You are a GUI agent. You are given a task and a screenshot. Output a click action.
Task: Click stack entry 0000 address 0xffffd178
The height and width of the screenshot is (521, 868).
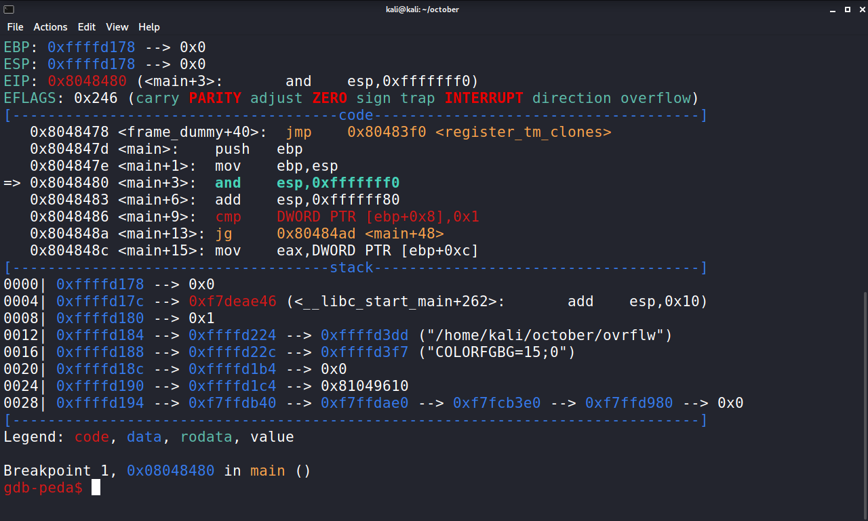[100, 285]
